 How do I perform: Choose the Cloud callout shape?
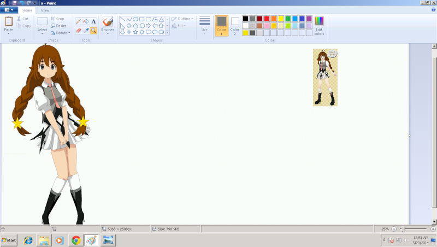tap(161, 32)
